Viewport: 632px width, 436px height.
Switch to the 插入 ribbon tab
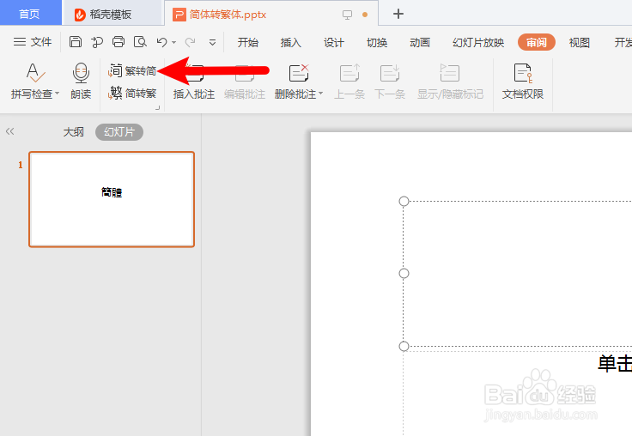pos(290,42)
